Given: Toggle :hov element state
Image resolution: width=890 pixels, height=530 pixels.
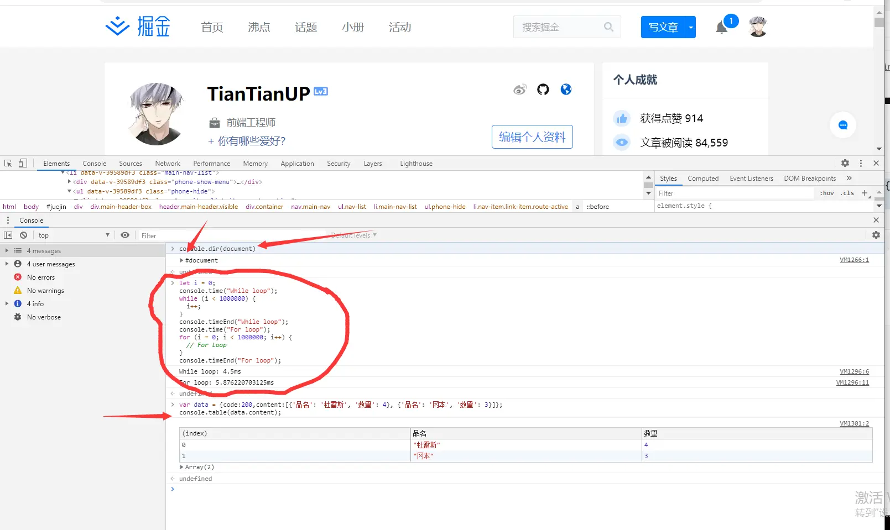Looking at the screenshot, I should [827, 193].
